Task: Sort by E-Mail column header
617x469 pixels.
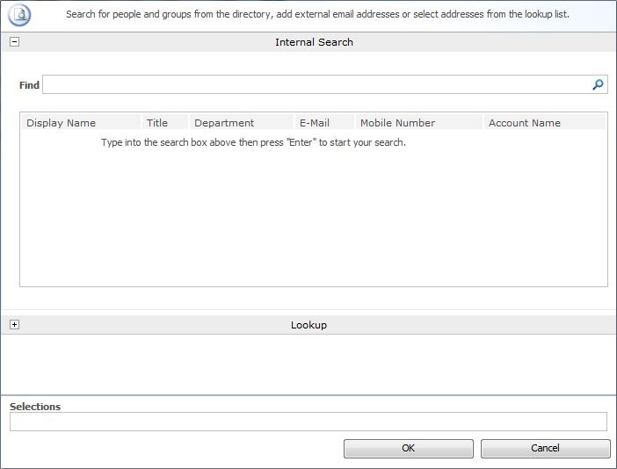Action: 315,123
